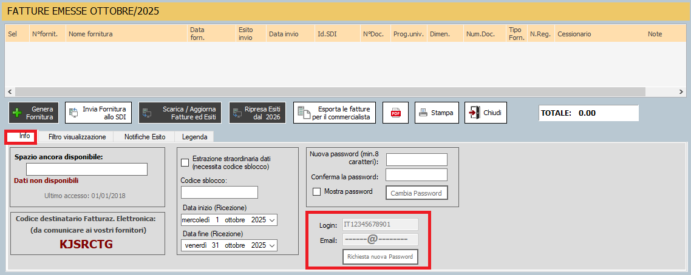The image size is (691, 275).
Task: Enable Estrazione straordinaria dati checkbox
Action: [185, 162]
